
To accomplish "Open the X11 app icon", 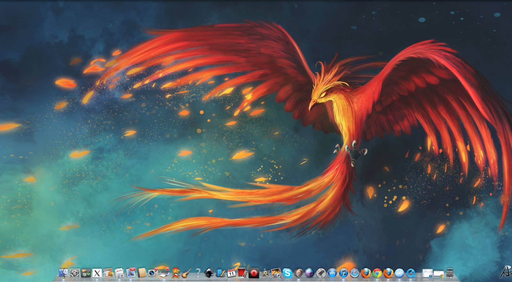I will click(x=97, y=273).
